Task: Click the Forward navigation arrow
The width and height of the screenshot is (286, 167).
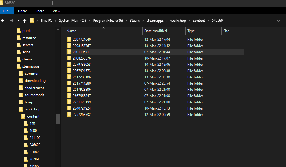Action: click(11, 21)
